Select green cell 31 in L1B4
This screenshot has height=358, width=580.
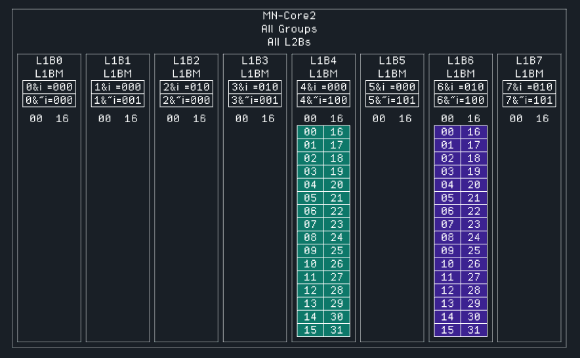coord(337,330)
